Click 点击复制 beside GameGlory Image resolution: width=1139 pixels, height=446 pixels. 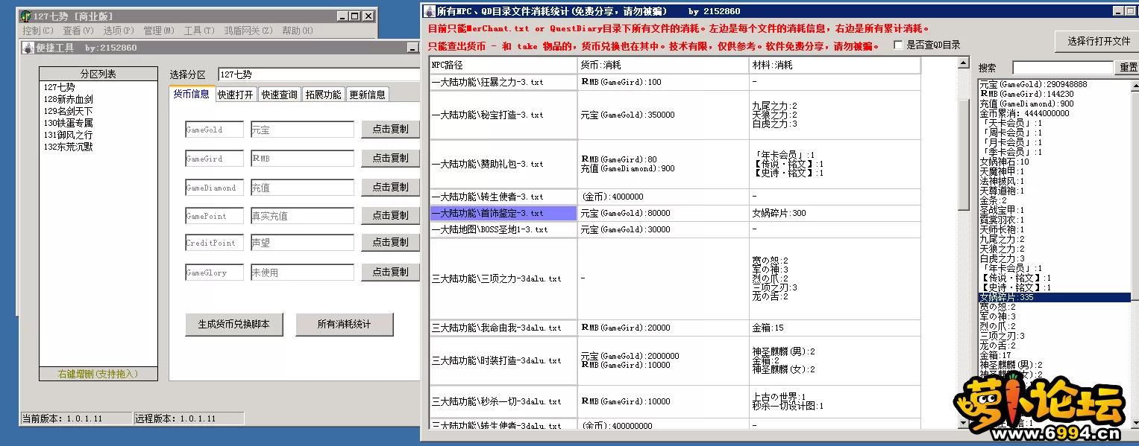[391, 272]
